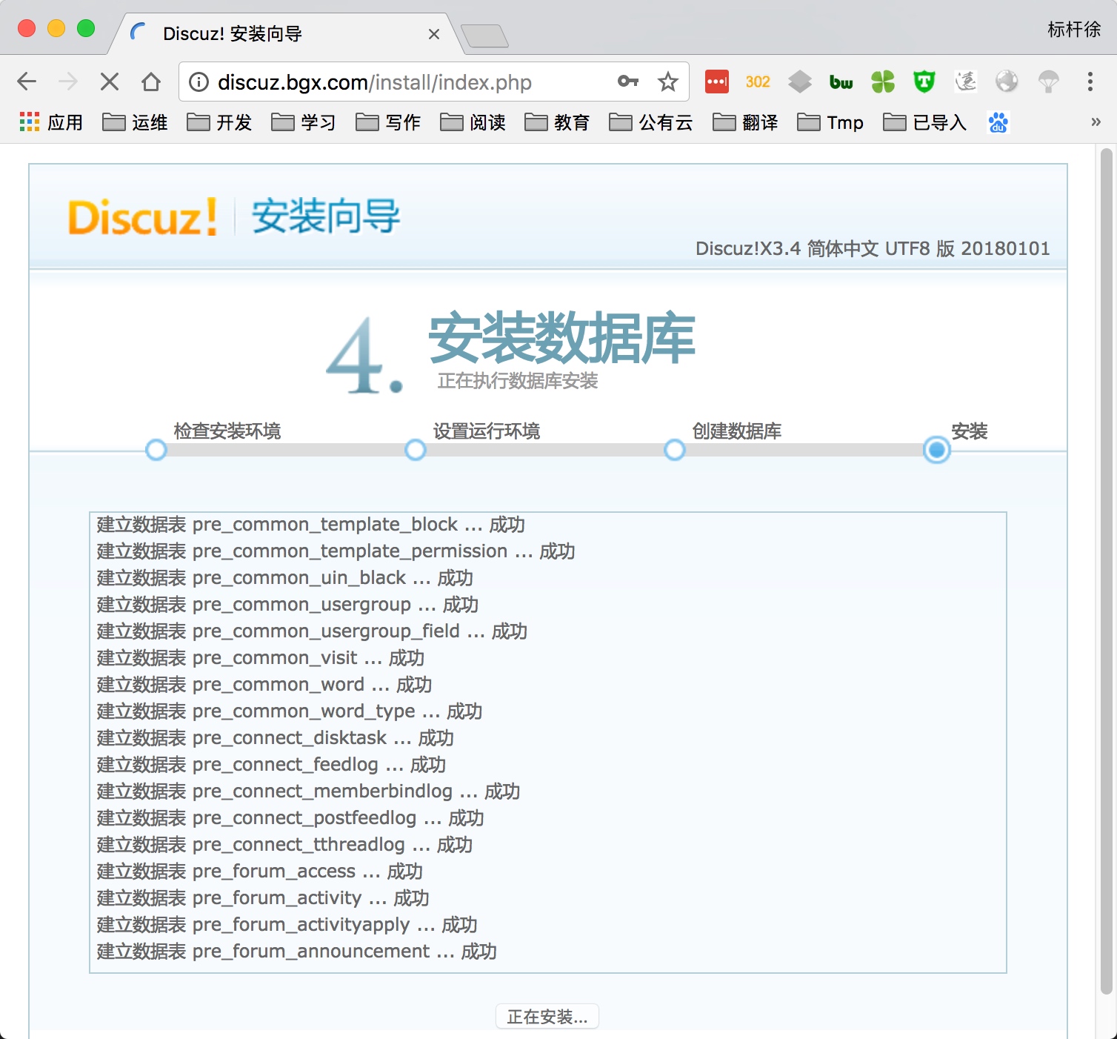Click the 安装数据库 heading
The height and width of the screenshot is (1039, 1117).
(x=561, y=339)
